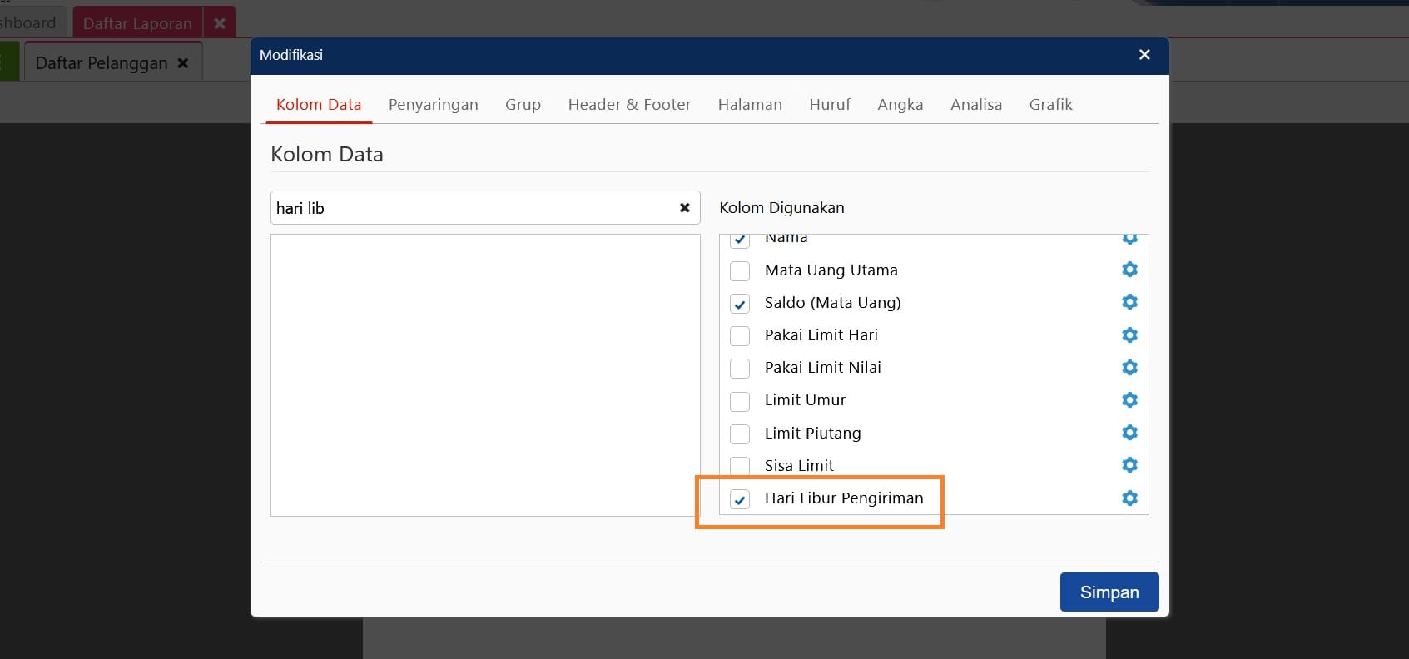This screenshot has height=659, width=1409.
Task: Go to the Grafik tab
Action: 1050,105
